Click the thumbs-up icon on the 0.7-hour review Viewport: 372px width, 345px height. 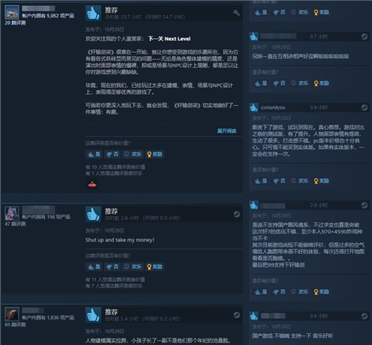coord(254,37)
